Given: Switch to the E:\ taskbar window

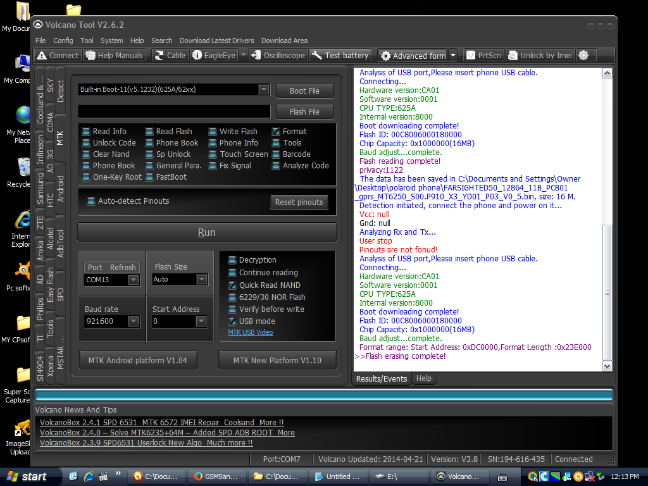Looking at the screenshot, I should tap(399, 477).
